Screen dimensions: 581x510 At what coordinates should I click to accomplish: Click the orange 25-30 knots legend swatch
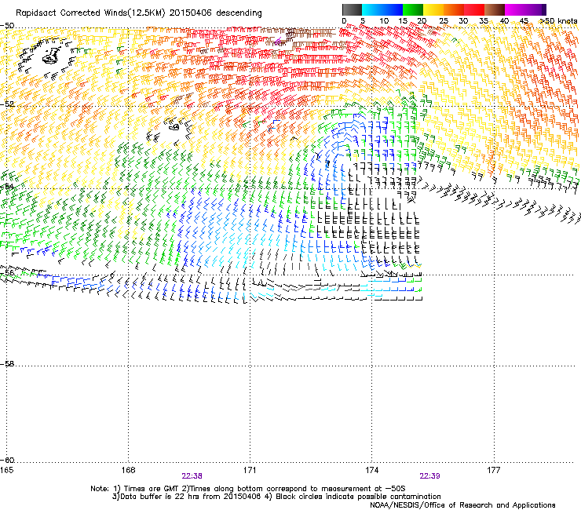click(x=454, y=9)
